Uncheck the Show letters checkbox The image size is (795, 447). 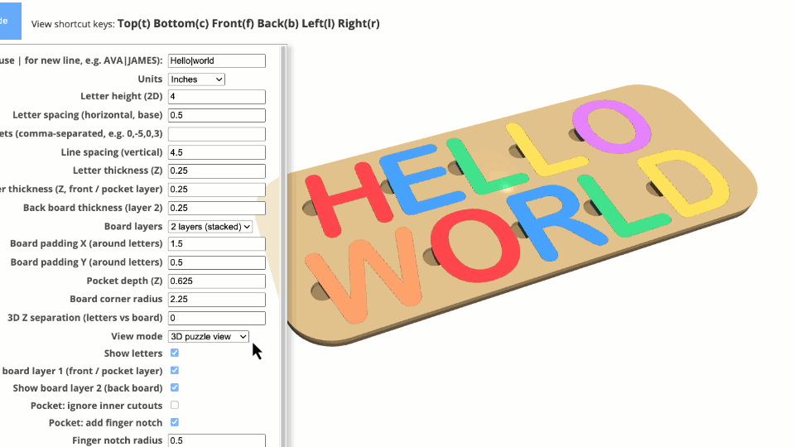[x=174, y=353]
